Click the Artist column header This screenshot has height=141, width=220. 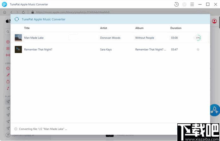pos(104,28)
